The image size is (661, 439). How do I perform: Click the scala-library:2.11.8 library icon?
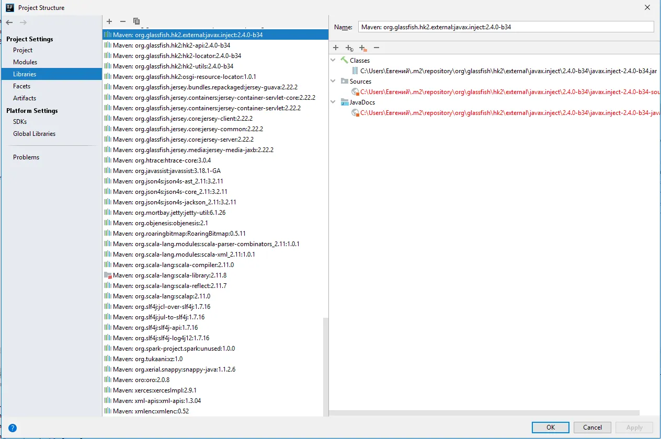click(108, 275)
